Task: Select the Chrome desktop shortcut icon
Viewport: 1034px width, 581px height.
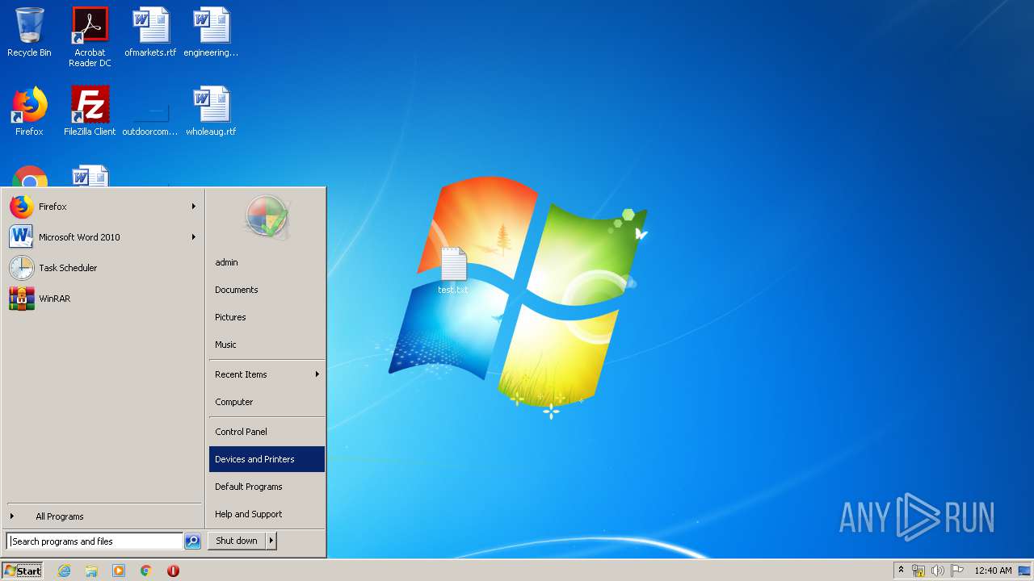Action: tap(30, 177)
